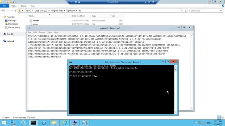Expand the Explorer ribbon chevron

[219, 6]
